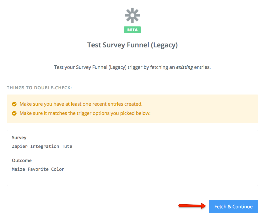
Task: Click the 'Survey' field label
Action: tap(19, 138)
